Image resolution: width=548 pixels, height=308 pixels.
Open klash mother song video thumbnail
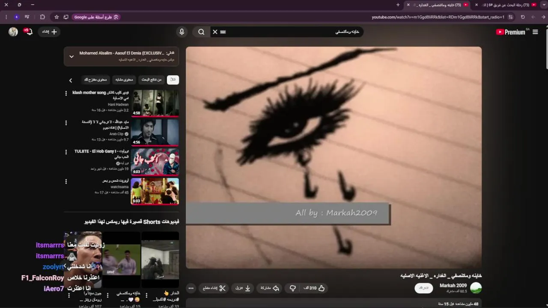(x=155, y=103)
